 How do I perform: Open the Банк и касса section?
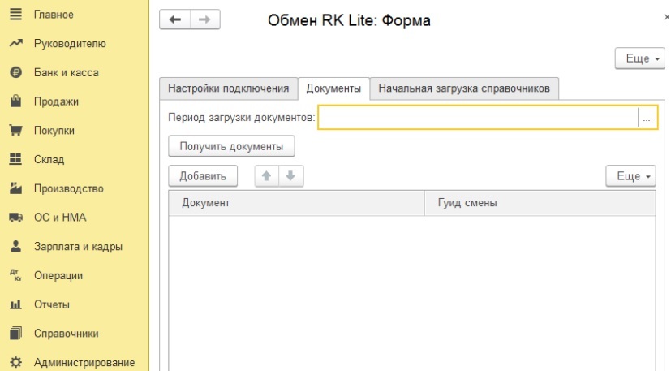tap(67, 72)
